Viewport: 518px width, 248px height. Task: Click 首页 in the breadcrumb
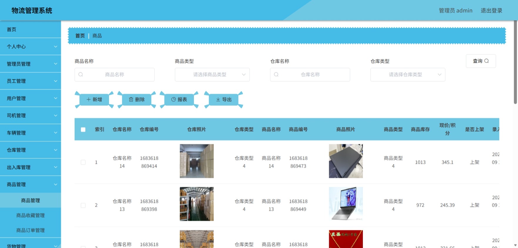pyautogui.click(x=80, y=36)
